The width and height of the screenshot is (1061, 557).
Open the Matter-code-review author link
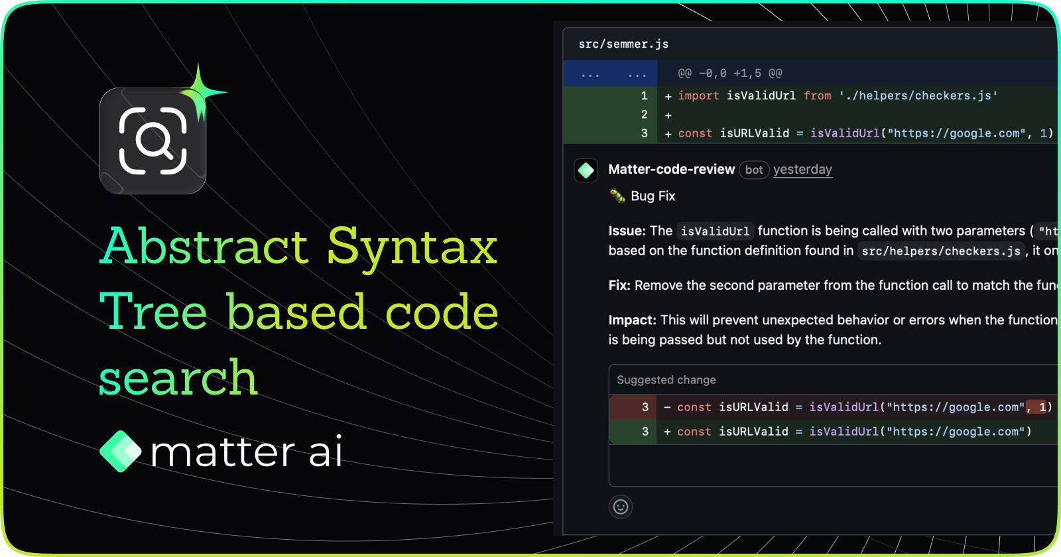[672, 169]
